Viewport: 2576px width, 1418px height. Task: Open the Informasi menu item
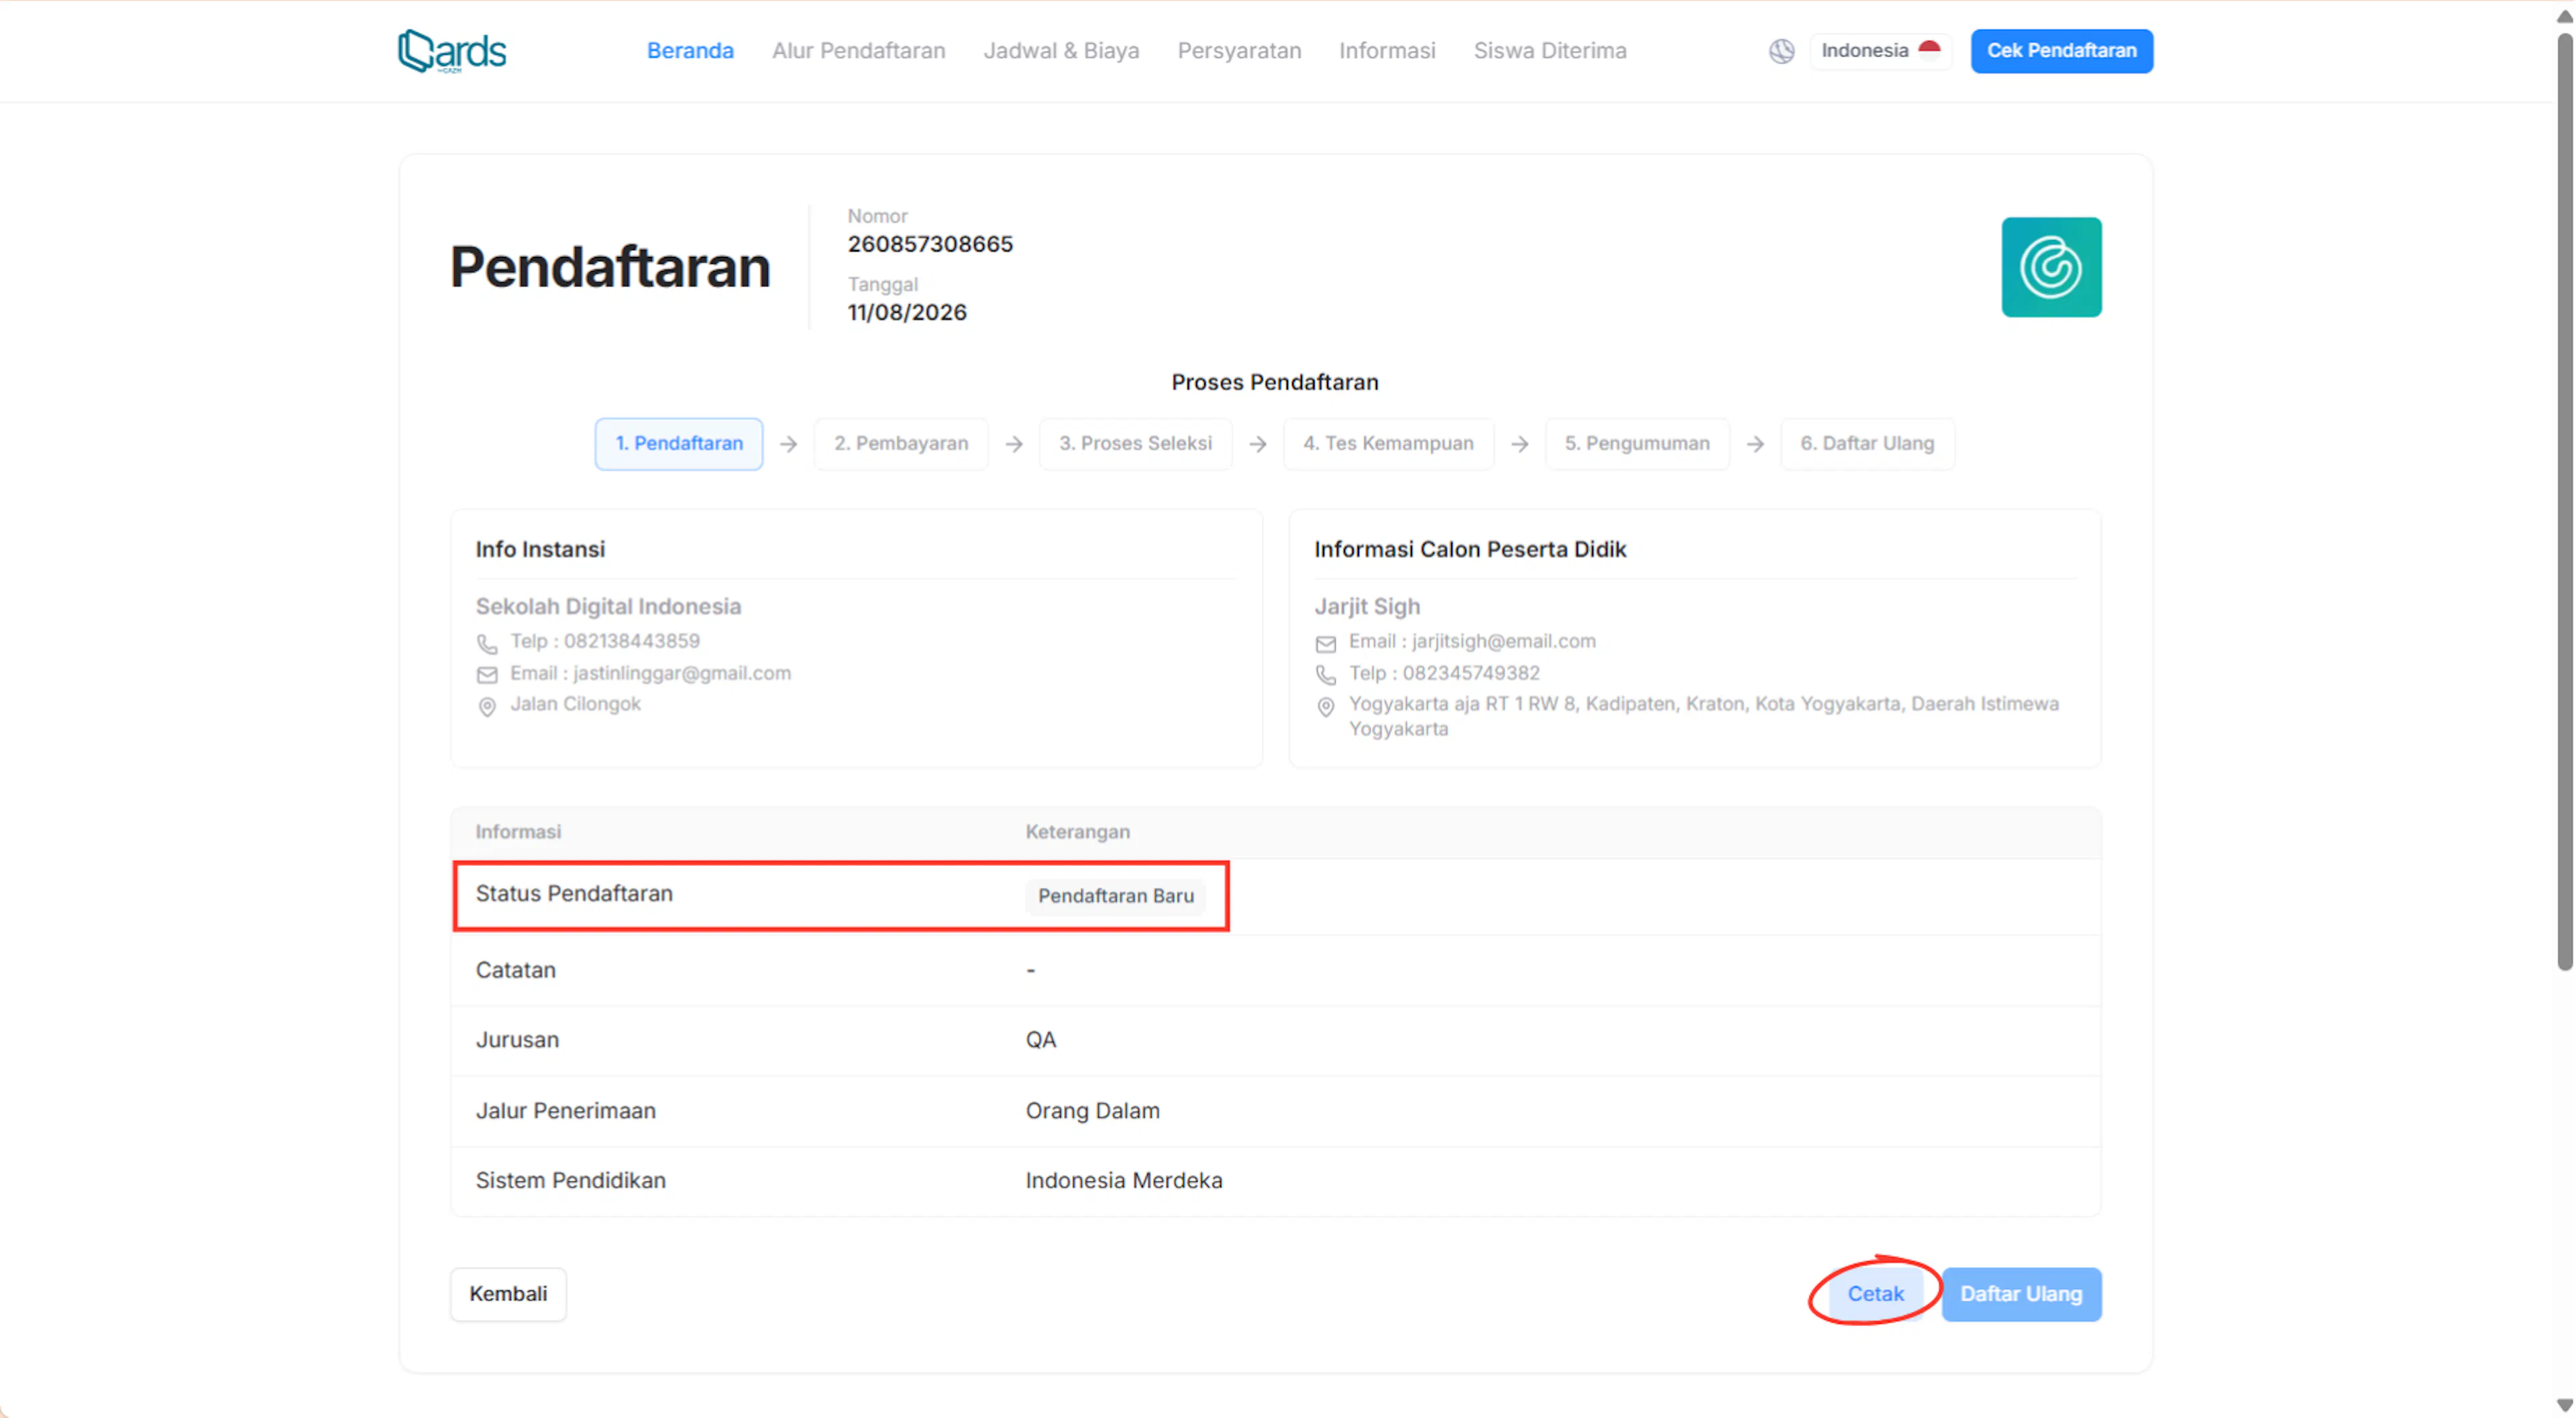click(1387, 51)
